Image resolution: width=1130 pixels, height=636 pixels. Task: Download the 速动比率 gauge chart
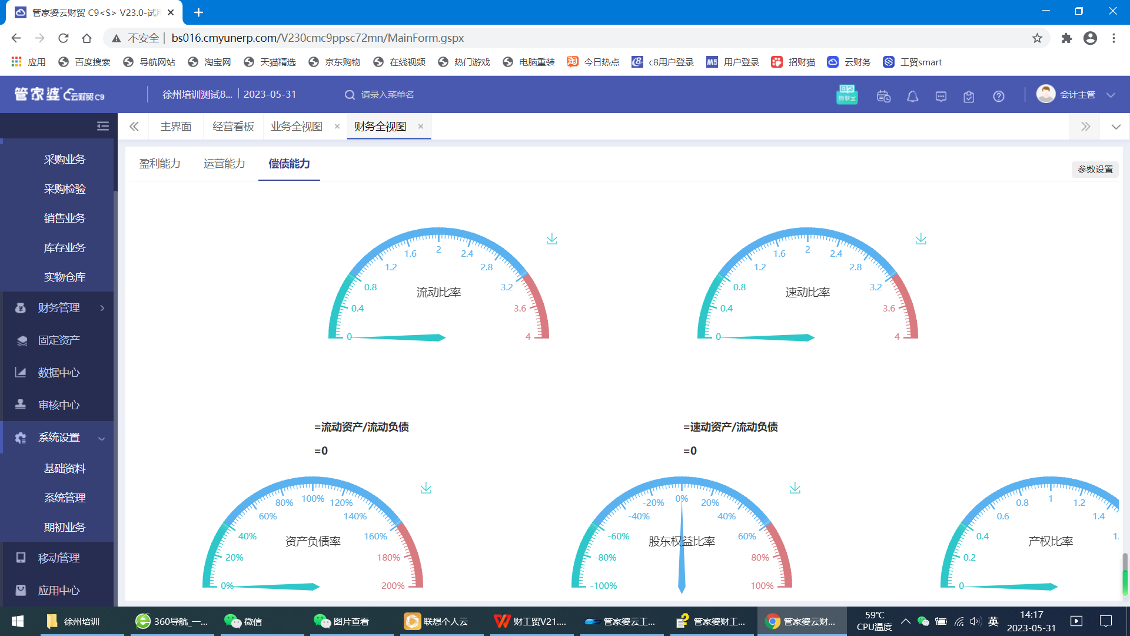(920, 239)
